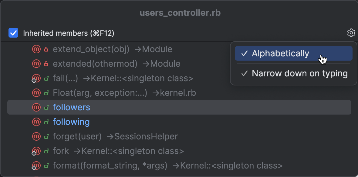Click the method icon beside followers
Image resolution: width=358 pixels, height=177 pixels.
(36, 107)
